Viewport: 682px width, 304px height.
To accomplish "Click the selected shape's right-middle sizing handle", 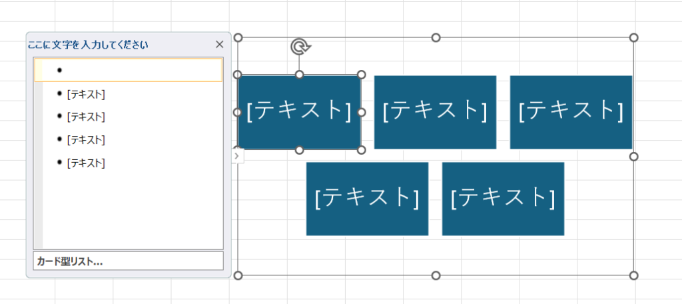I will (x=362, y=112).
